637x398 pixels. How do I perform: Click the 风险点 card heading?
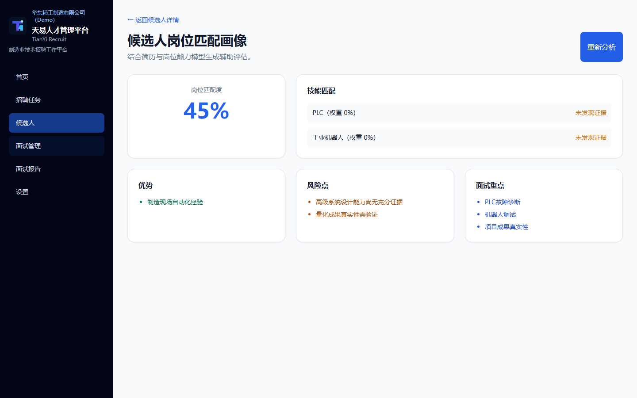click(318, 185)
